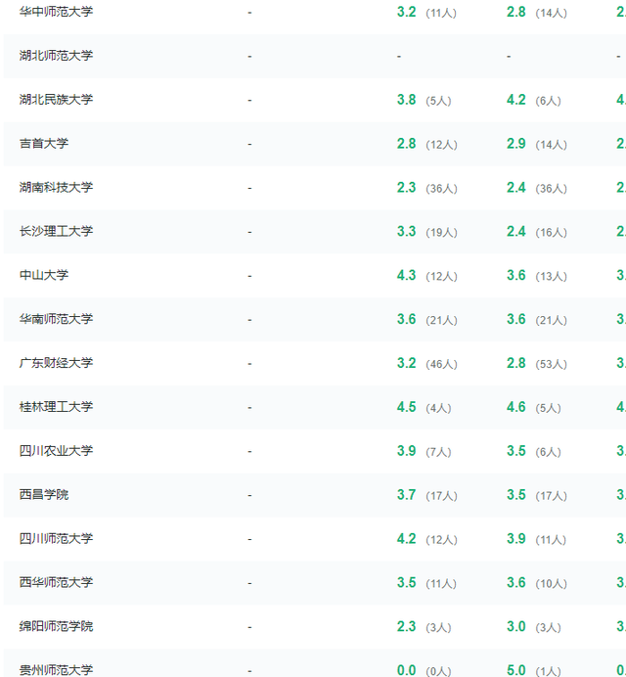Select the 3.7 rating for 西昌学院
The image size is (626, 677).
coord(406,495)
